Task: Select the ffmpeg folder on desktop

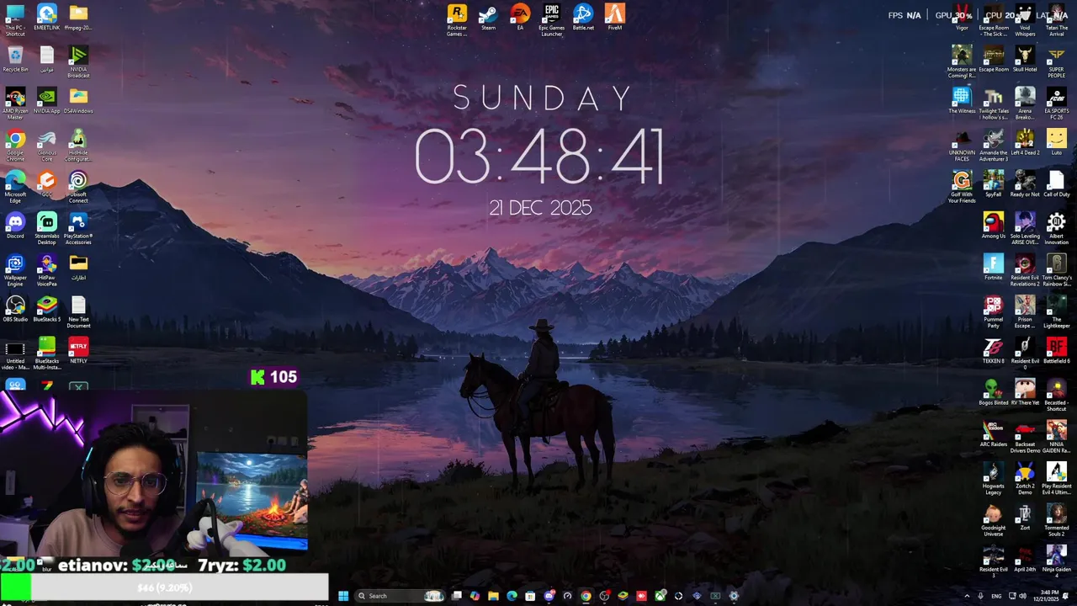Action: click(x=78, y=18)
